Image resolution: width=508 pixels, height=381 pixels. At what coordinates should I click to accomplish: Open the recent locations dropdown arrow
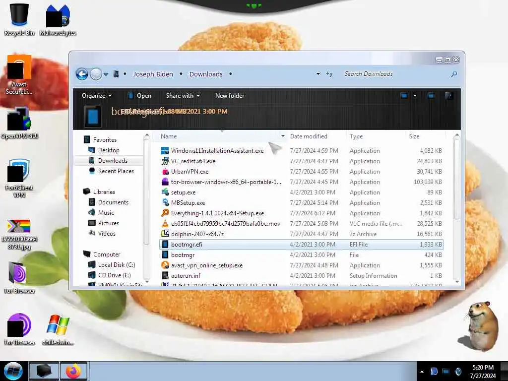106,74
